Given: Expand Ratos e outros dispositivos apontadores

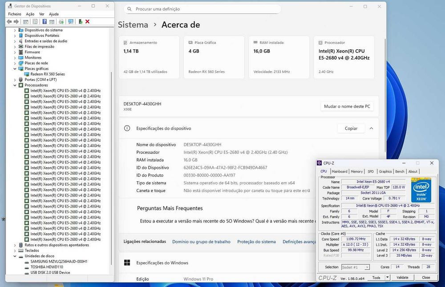Looking at the screenshot, I should coord(15,245).
